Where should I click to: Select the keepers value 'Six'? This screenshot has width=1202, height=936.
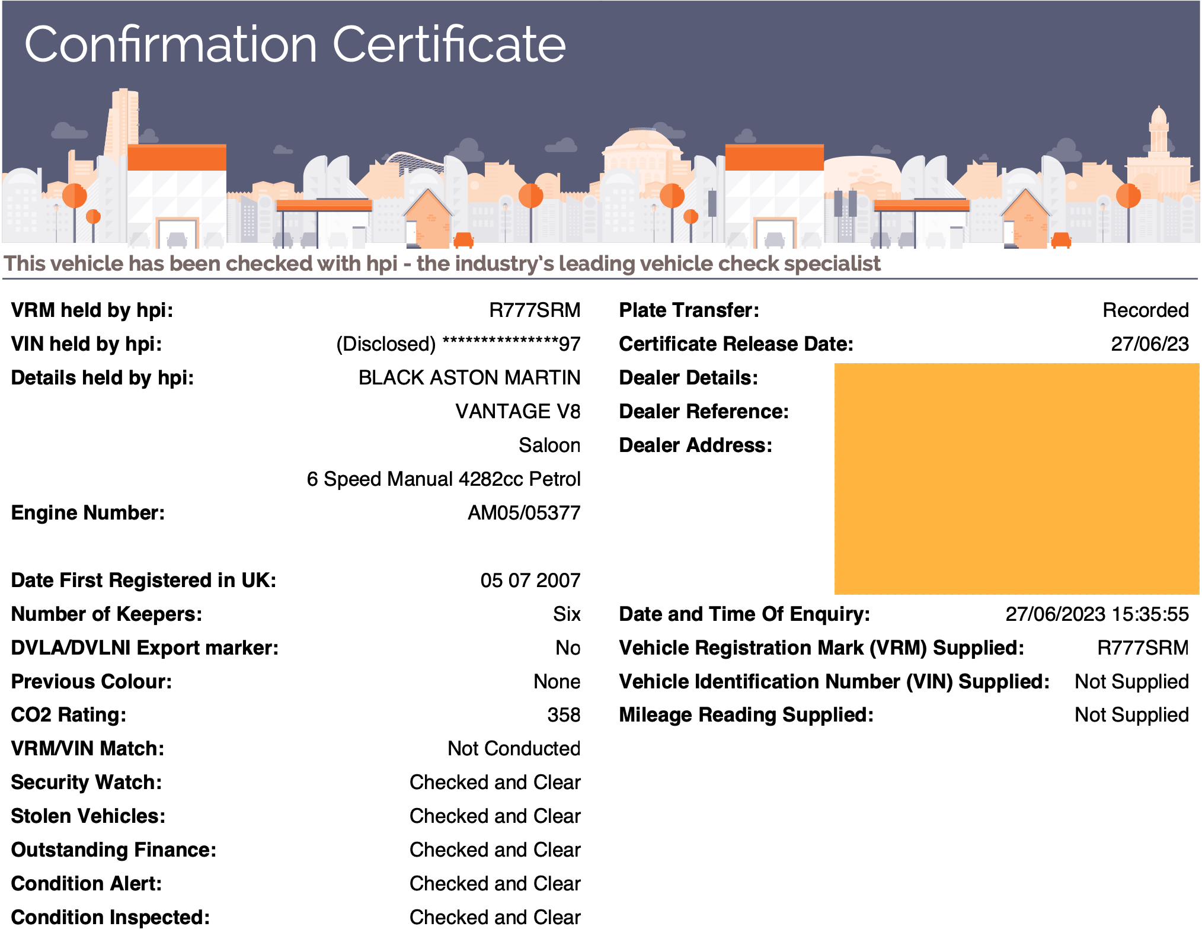click(567, 614)
